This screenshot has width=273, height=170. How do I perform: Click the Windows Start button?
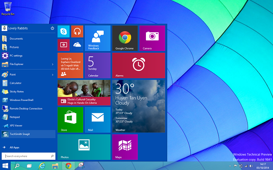click(x=5, y=166)
